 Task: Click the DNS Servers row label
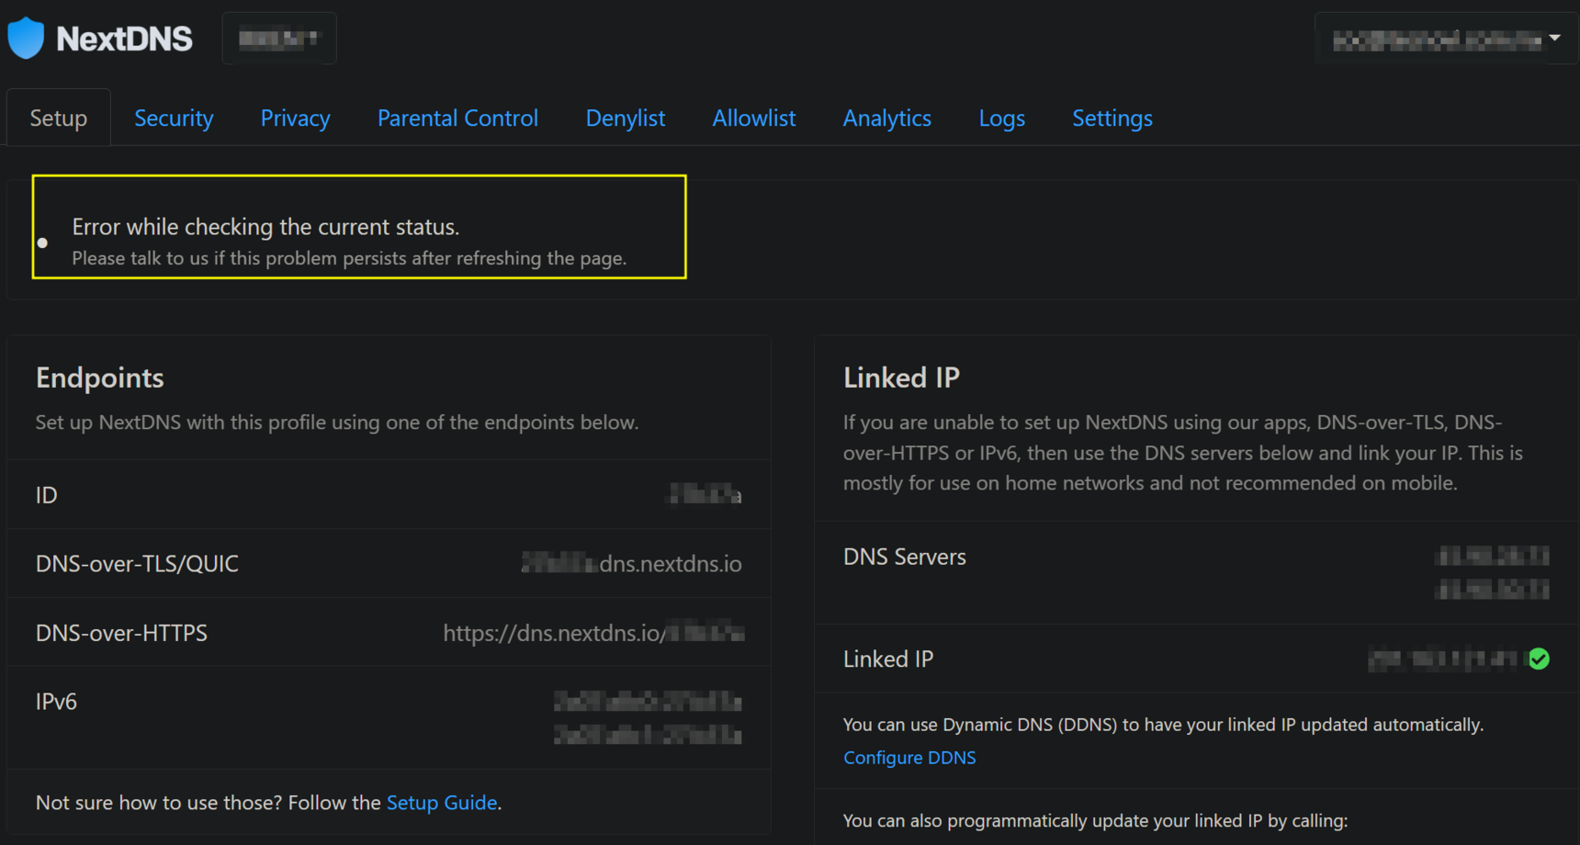(x=904, y=557)
